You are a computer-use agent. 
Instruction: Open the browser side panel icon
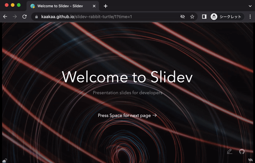204,17
